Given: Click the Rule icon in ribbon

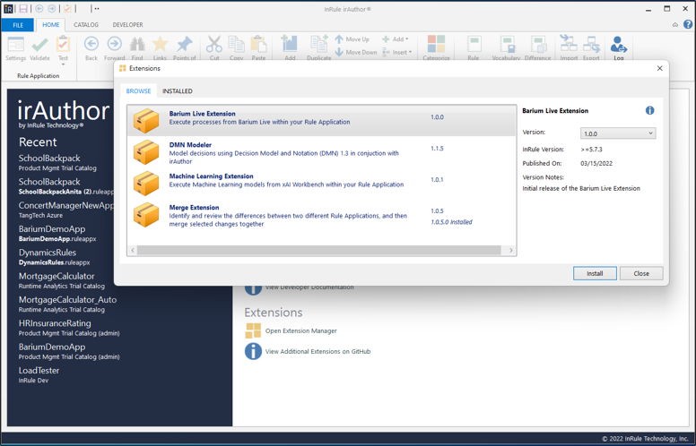Looking at the screenshot, I should (x=474, y=44).
